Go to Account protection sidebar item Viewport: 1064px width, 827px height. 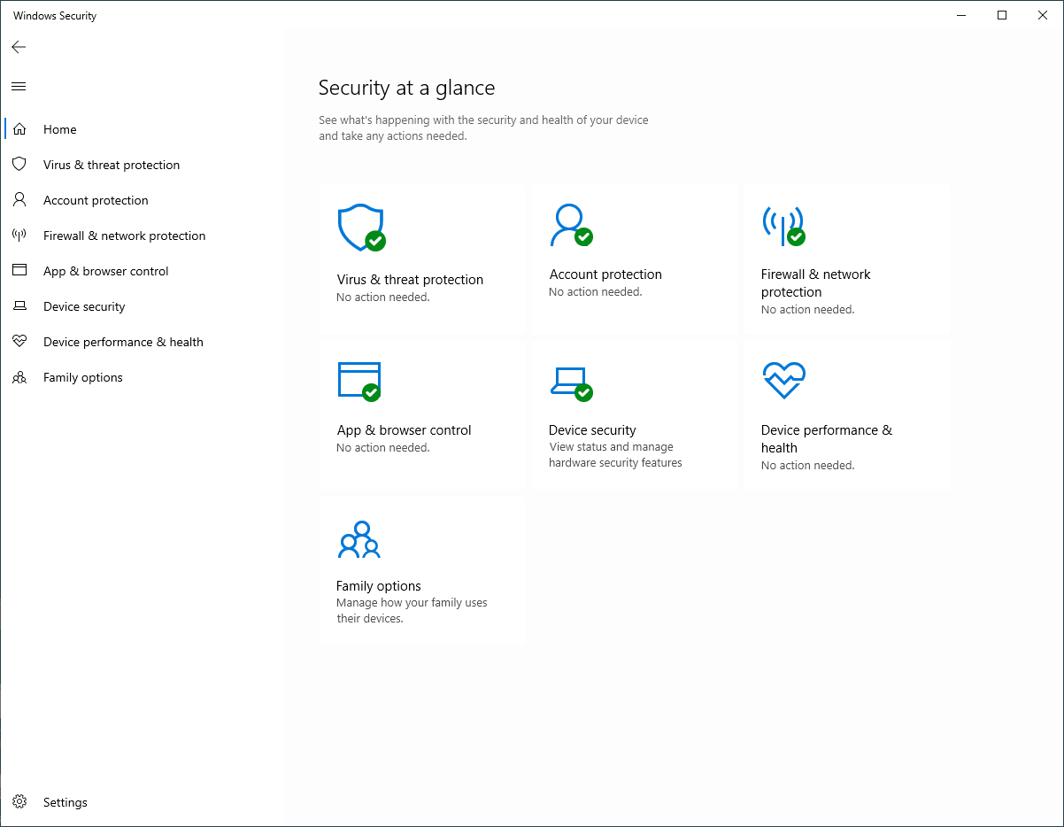point(96,200)
